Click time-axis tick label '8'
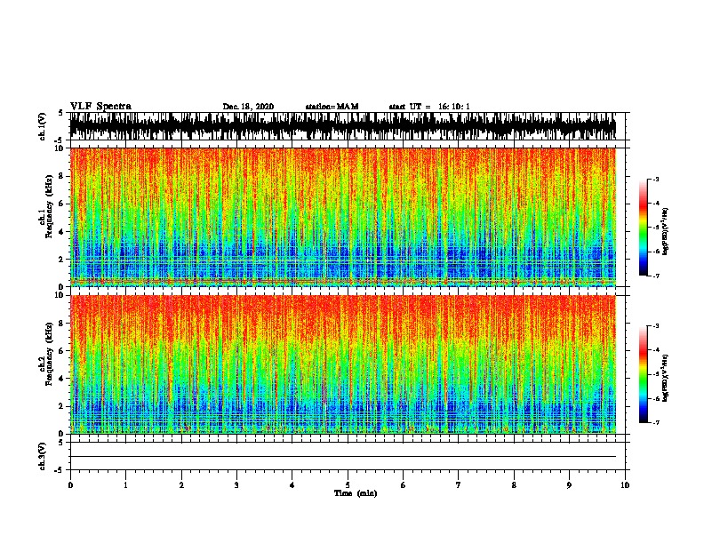This screenshot has width=704, height=544. click(x=514, y=485)
